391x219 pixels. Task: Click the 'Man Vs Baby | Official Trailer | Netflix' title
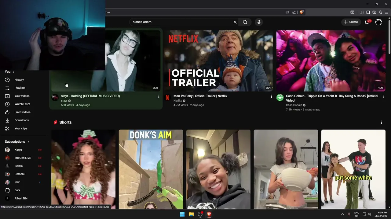200,96
